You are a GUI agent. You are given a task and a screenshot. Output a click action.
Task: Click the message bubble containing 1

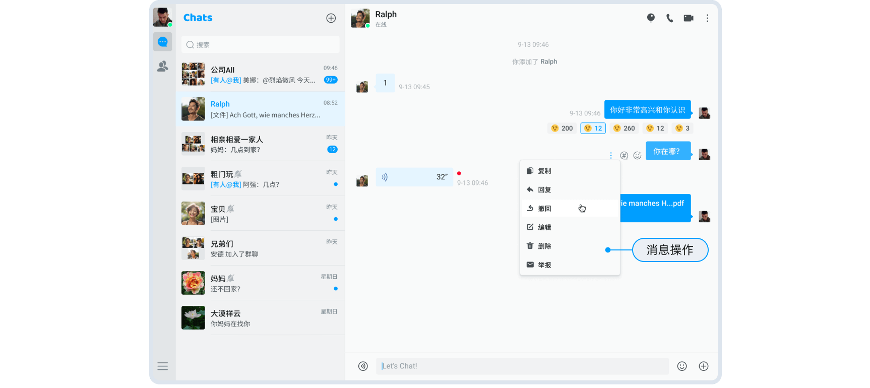(385, 83)
